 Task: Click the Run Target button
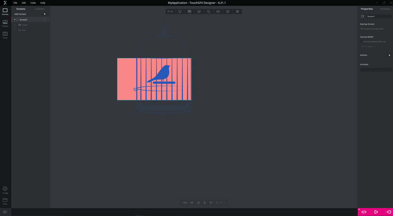[x=389, y=212]
